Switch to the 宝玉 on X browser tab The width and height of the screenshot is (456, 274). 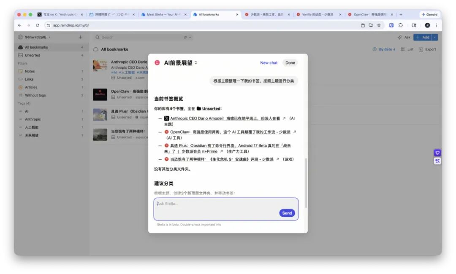click(x=60, y=14)
